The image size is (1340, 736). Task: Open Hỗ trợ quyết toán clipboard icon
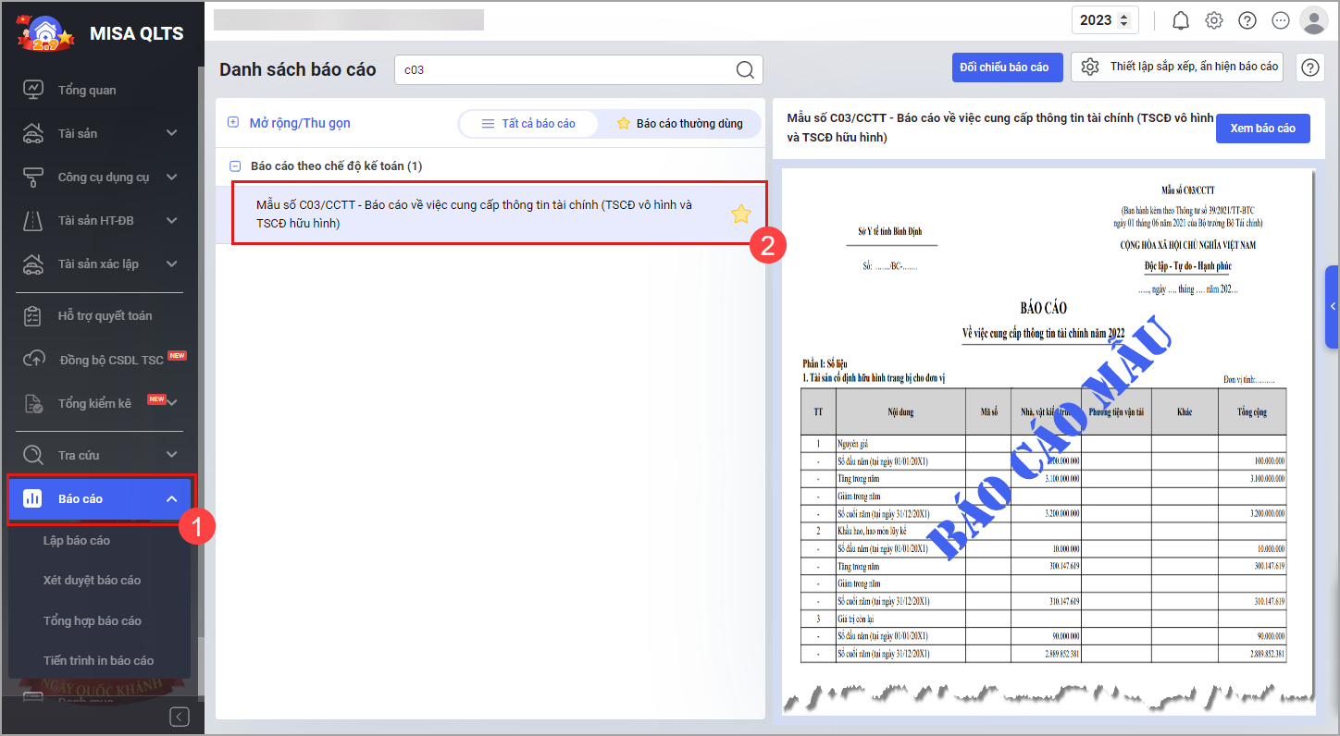tap(33, 315)
